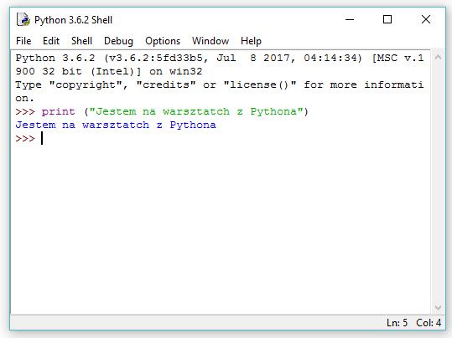Open the Window menu
This screenshot has height=338, width=452.
pos(210,41)
